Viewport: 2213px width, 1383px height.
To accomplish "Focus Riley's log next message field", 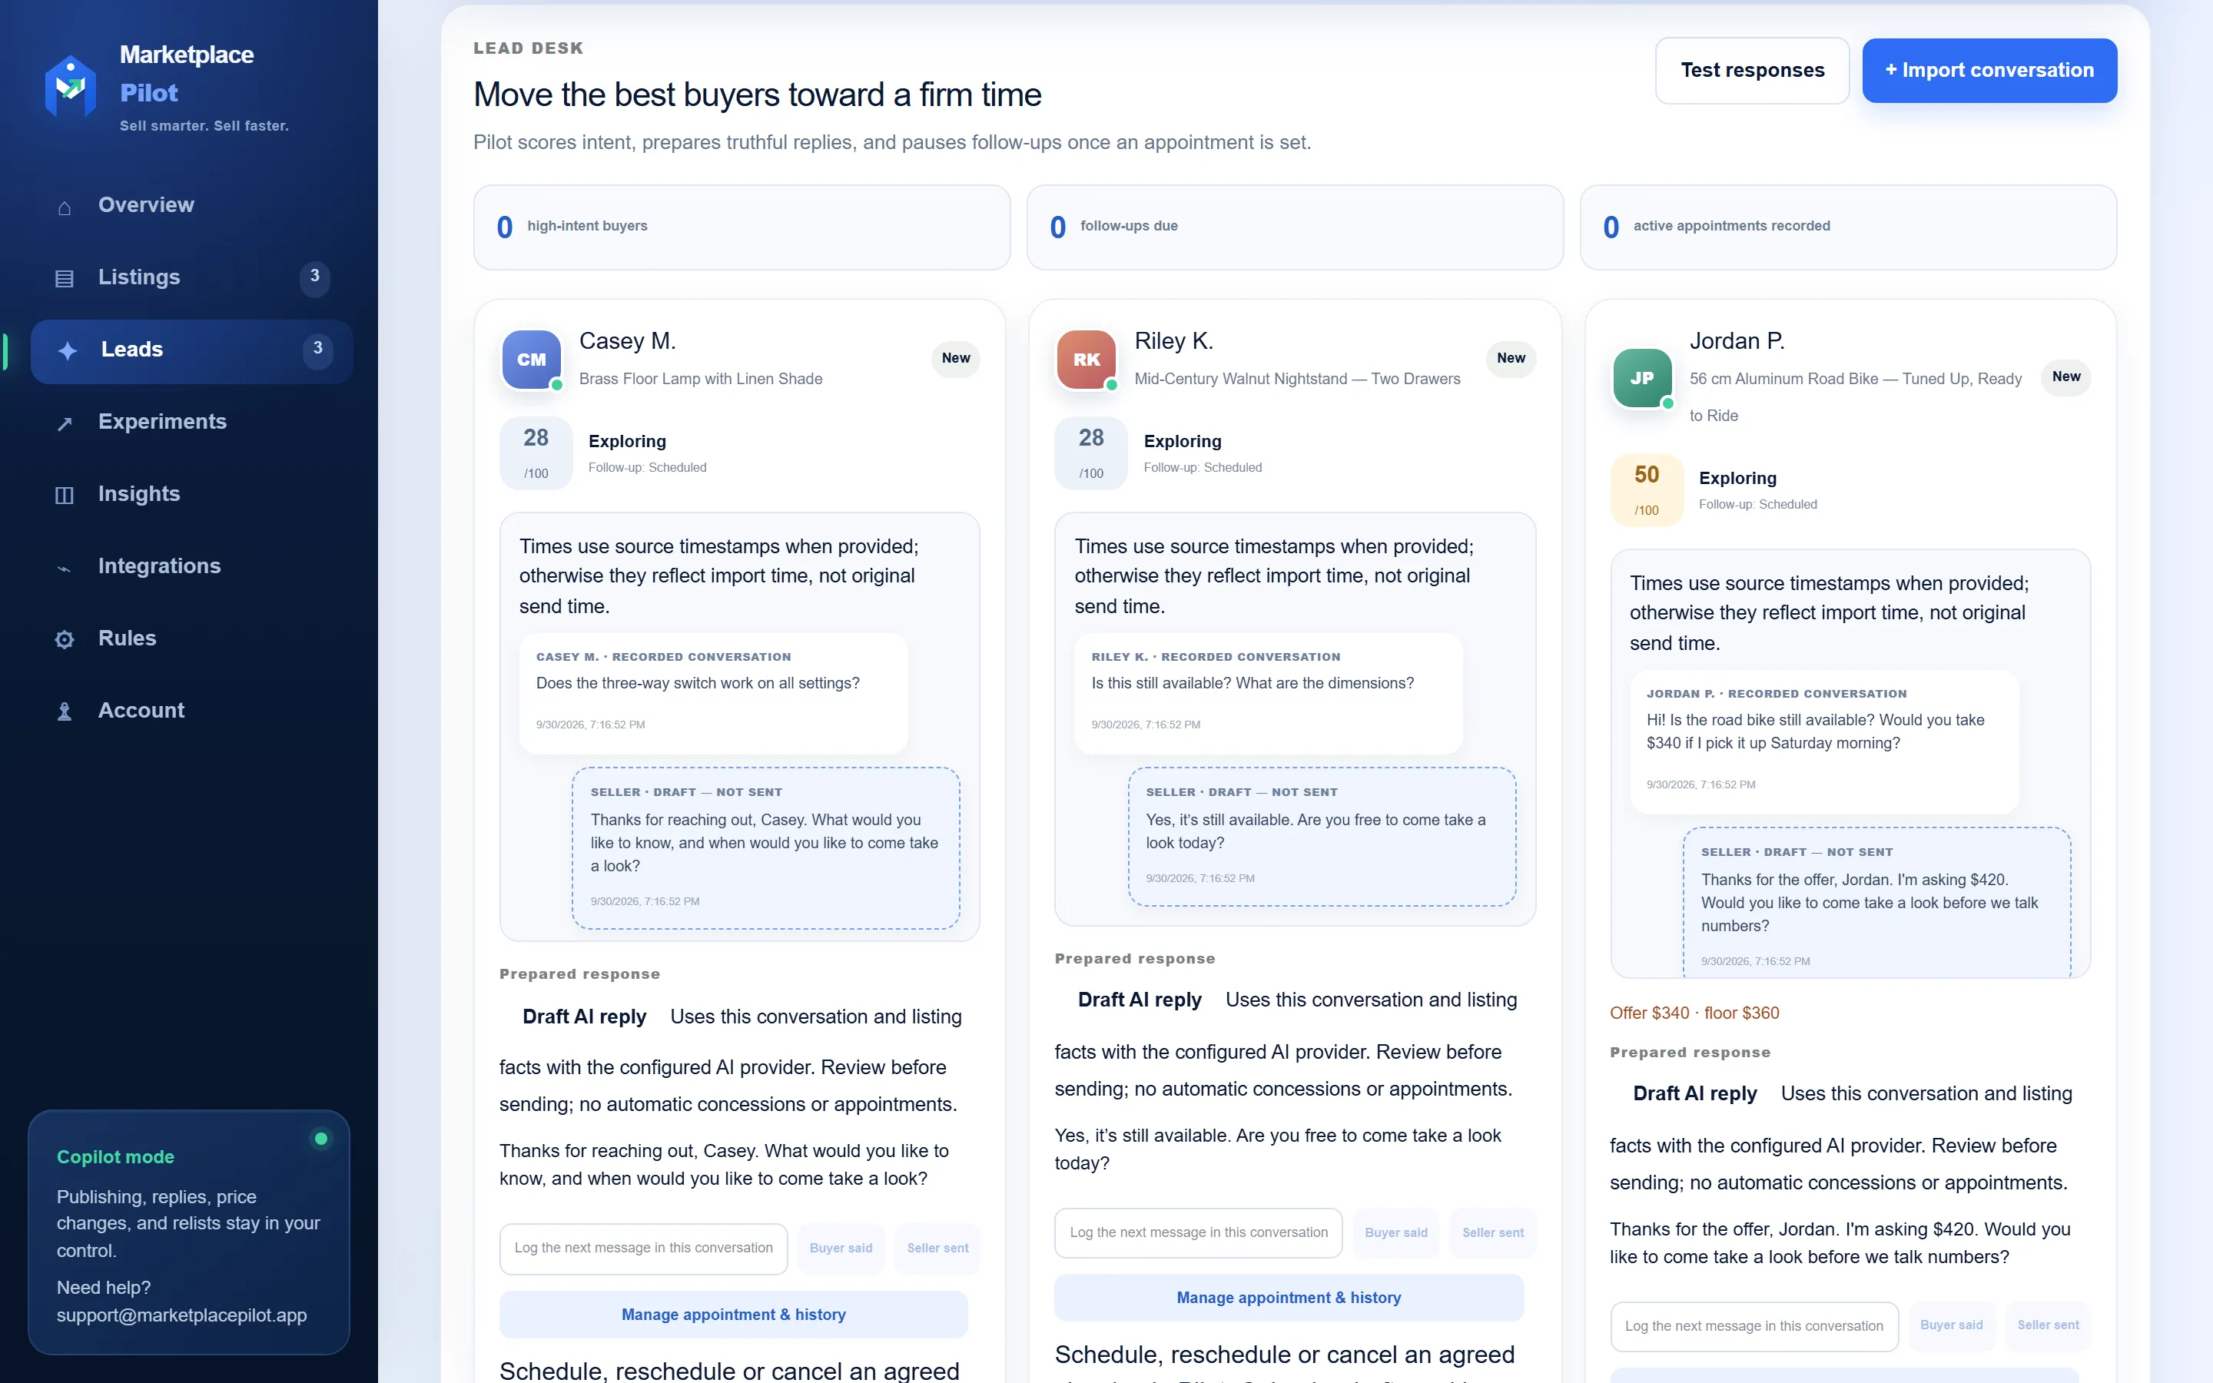I will click(1198, 1233).
